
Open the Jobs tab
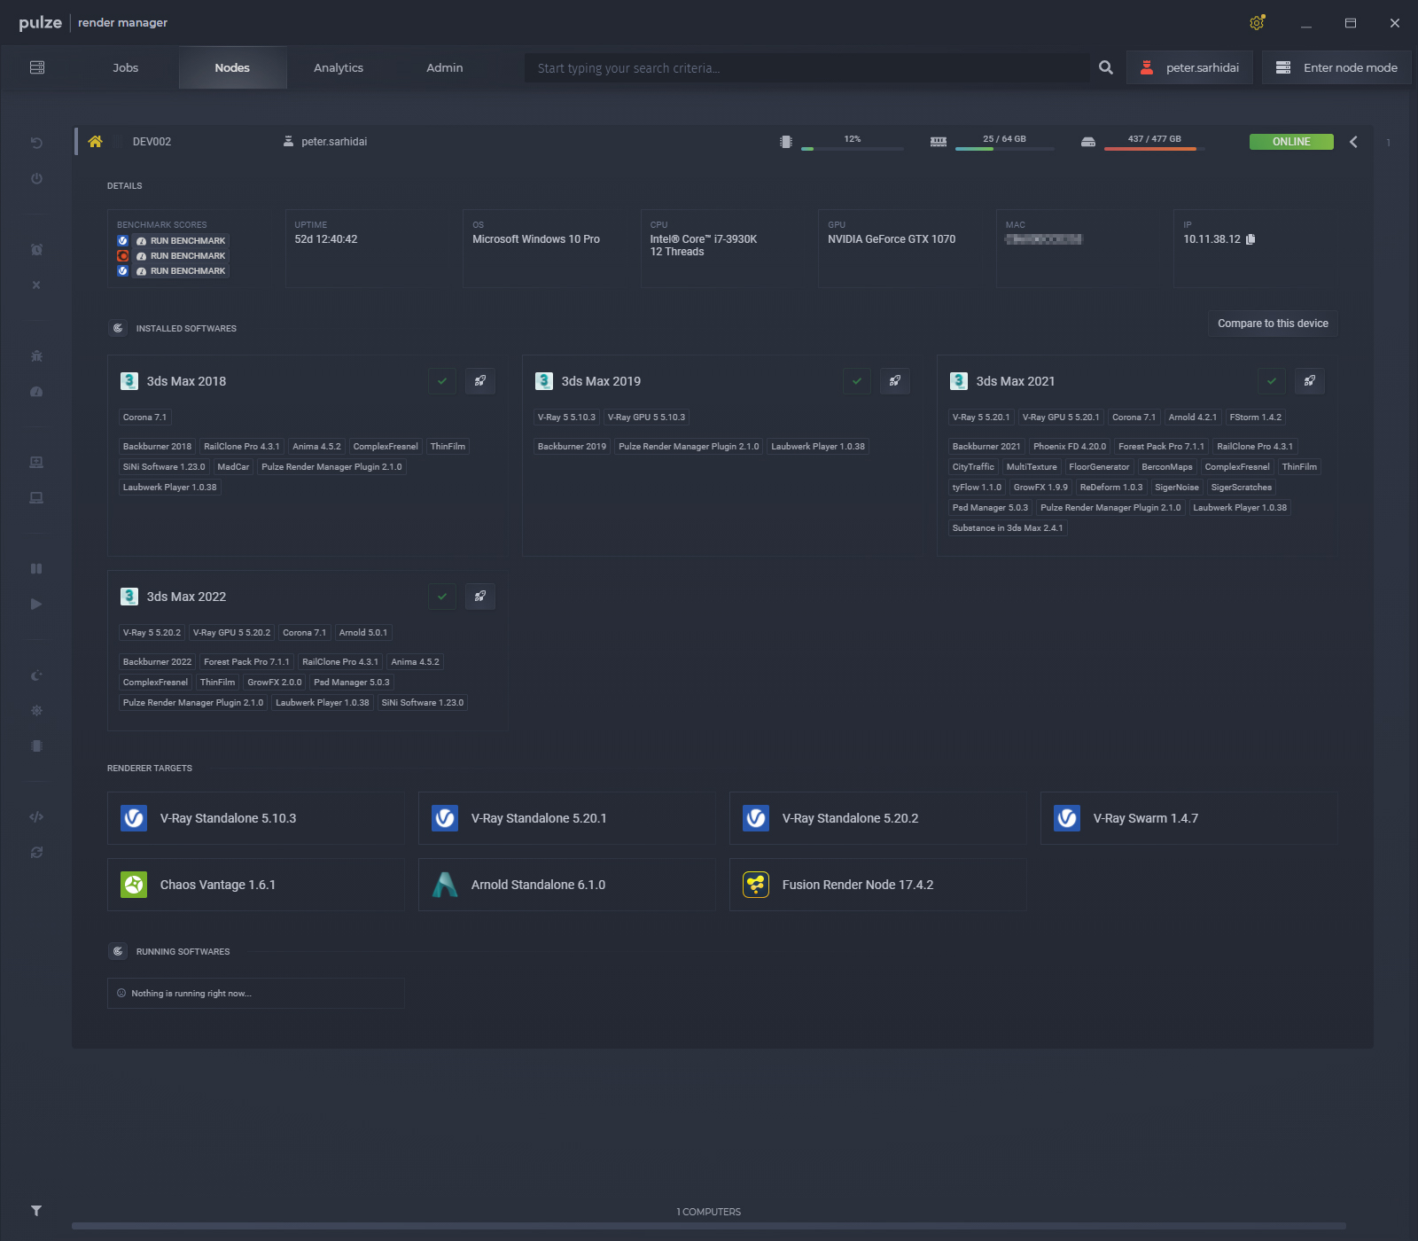126,67
